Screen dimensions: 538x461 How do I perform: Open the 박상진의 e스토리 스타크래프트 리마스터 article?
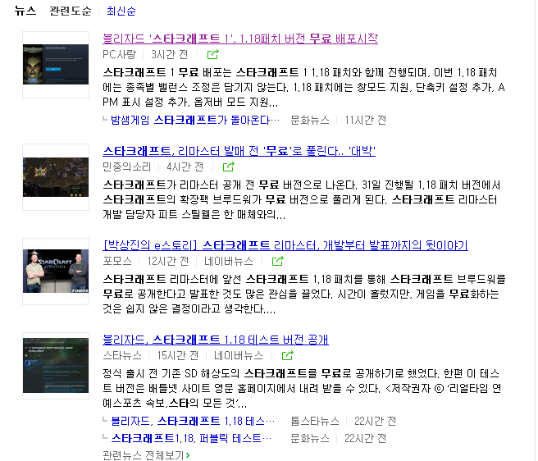285,245
